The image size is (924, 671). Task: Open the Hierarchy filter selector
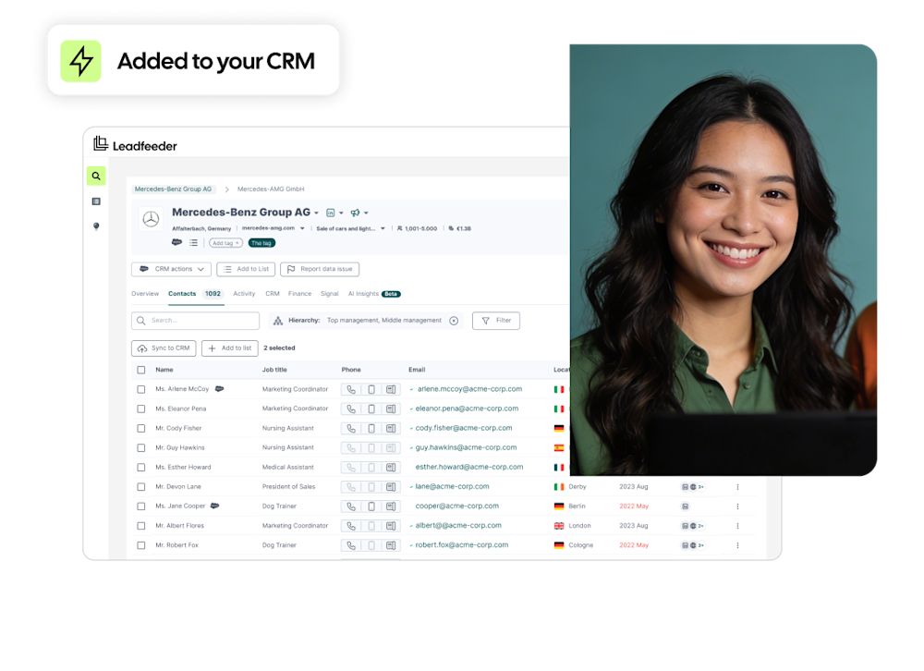coord(366,321)
